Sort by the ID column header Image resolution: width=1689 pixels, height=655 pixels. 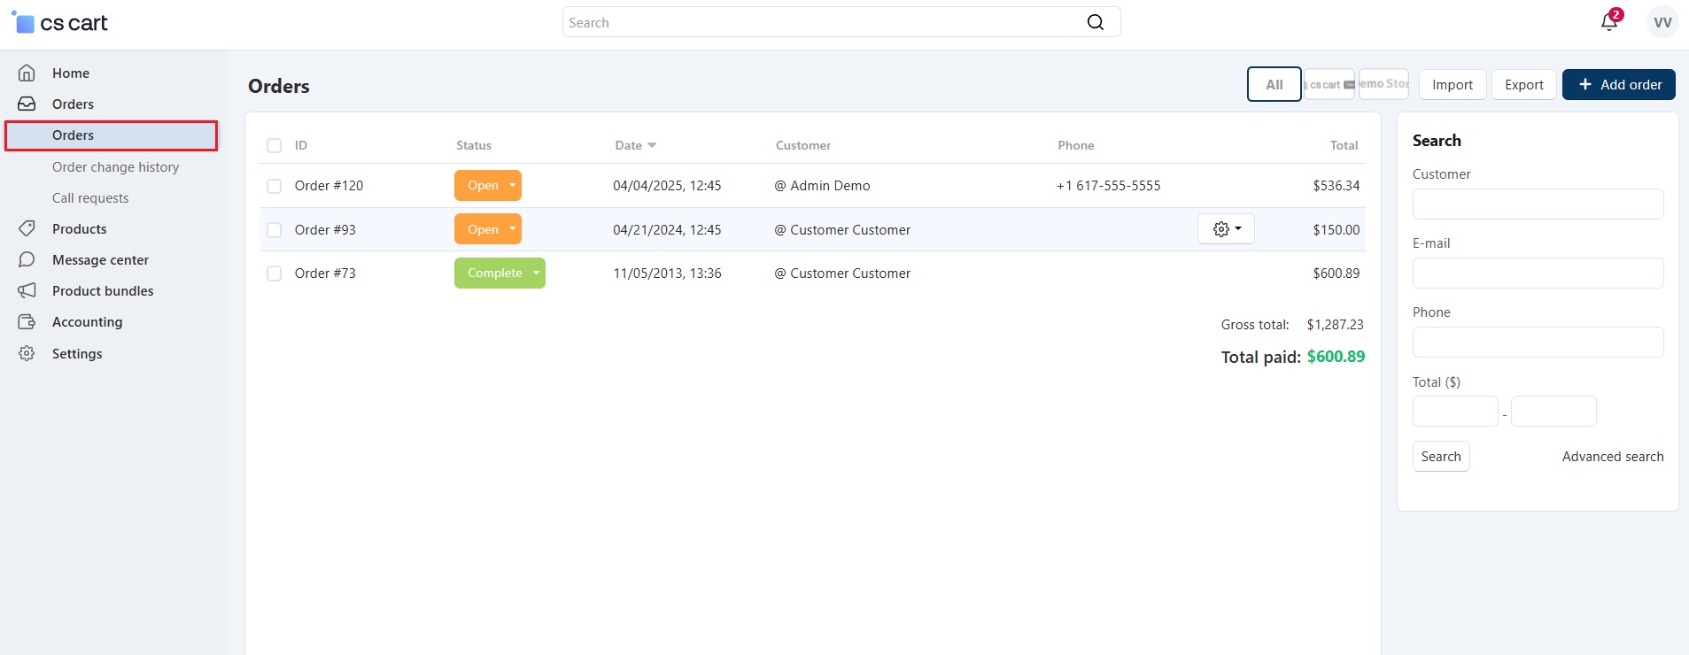tap(301, 145)
